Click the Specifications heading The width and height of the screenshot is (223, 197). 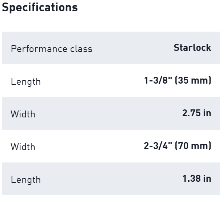(x=40, y=7)
